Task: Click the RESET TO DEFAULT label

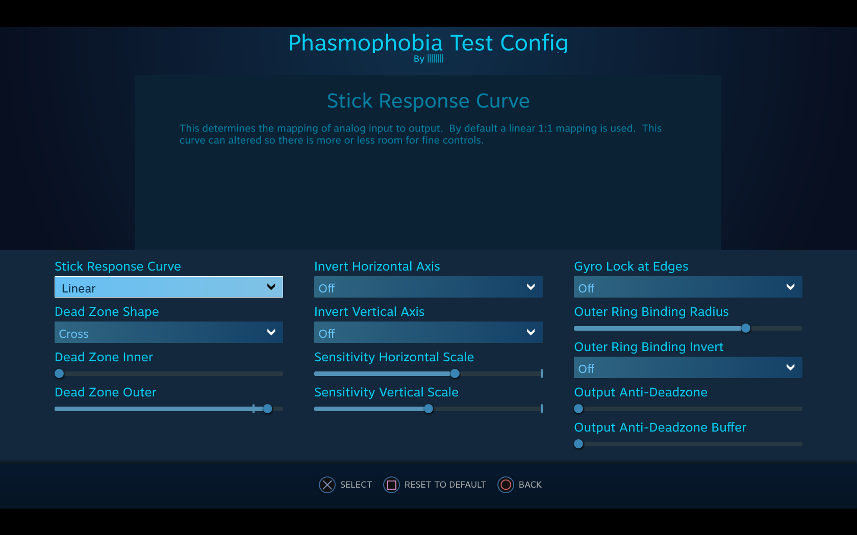Action: tap(445, 485)
